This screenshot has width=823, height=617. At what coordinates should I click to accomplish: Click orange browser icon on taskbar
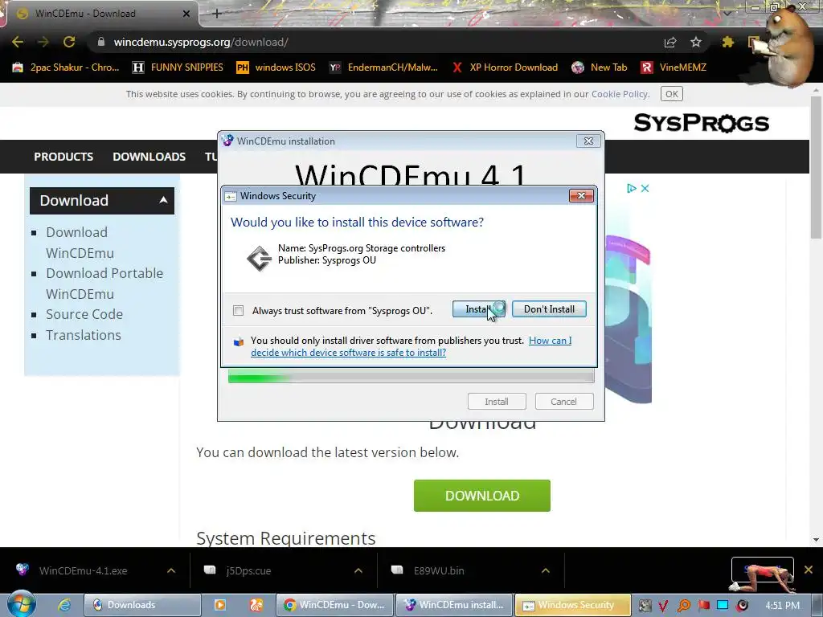pyautogui.click(x=256, y=605)
